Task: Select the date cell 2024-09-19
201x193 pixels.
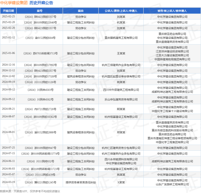Action: [8, 82]
